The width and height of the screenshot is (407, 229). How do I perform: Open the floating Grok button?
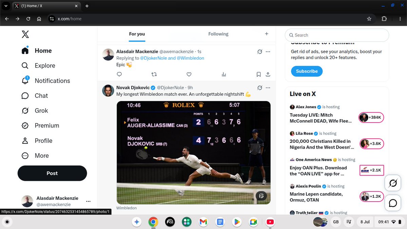(x=393, y=184)
